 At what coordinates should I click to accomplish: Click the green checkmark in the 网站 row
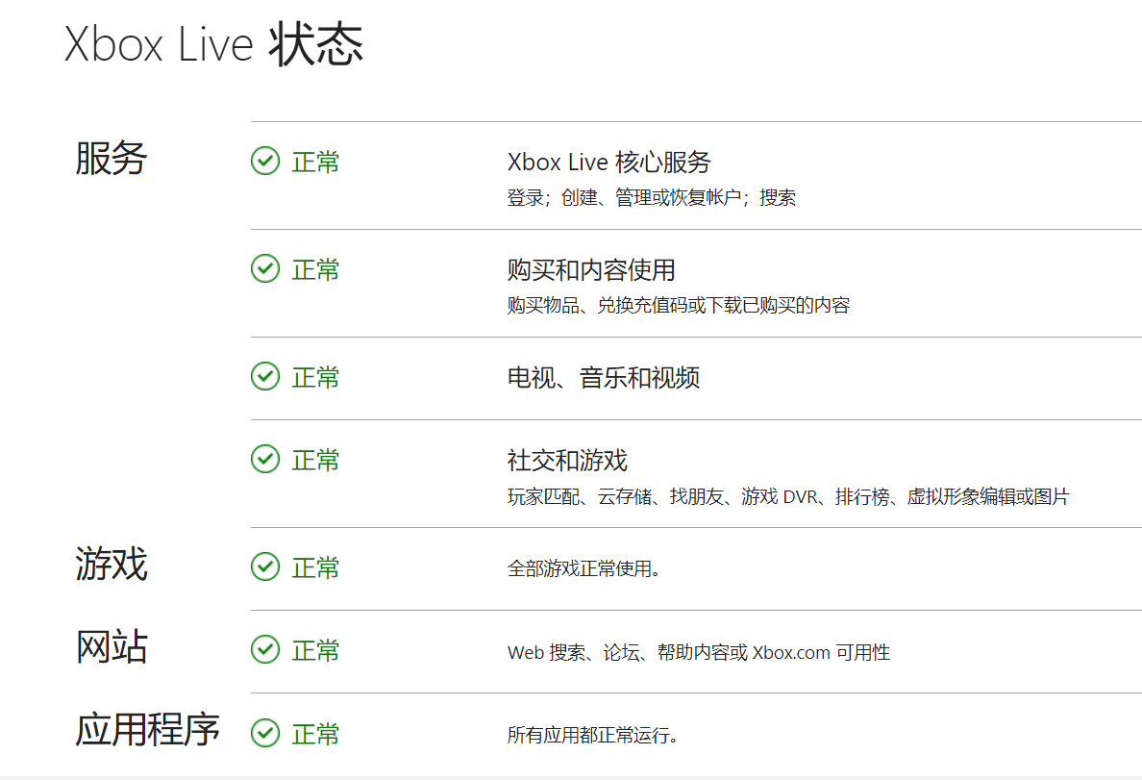(265, 649)
